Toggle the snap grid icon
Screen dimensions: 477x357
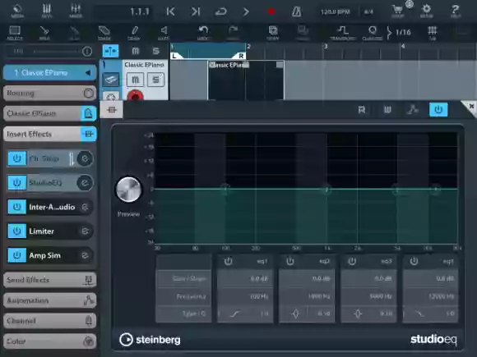433,33
